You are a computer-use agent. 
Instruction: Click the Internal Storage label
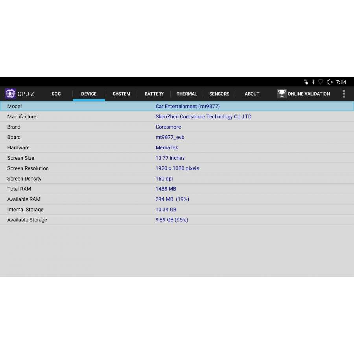25,210
